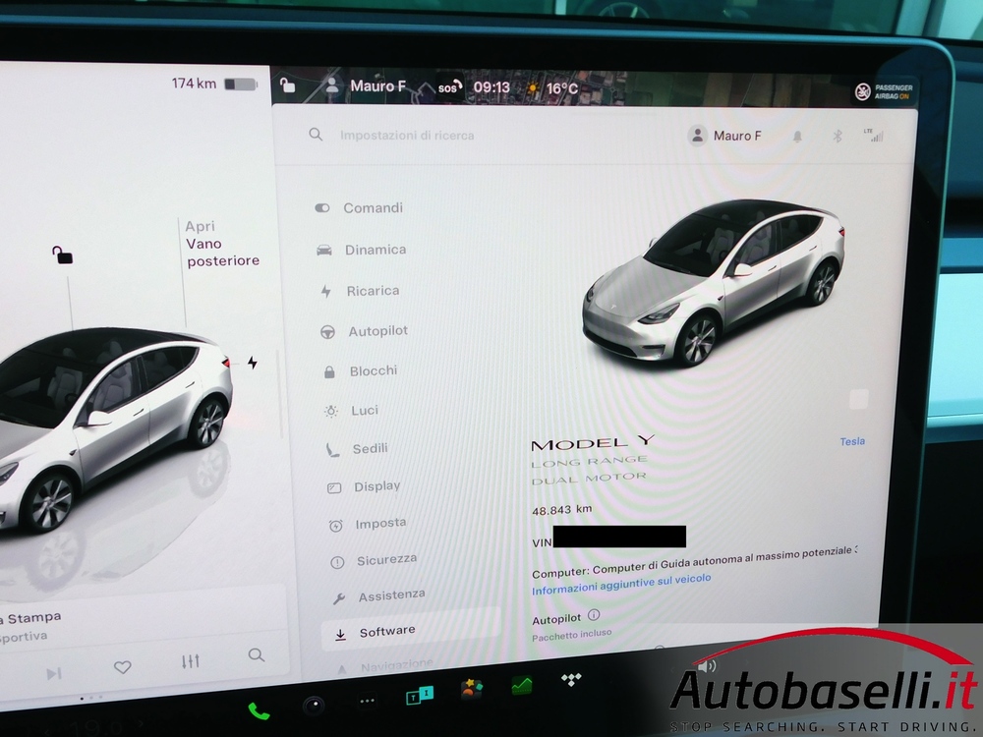Open the Dinamica settings section
Viewport: 983px width, 737px height.
[362, 250]
